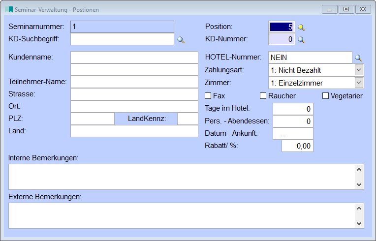Viewport: 376px width, 241px height.
Task: Select the PLZ input box
Action: (93, 119)
